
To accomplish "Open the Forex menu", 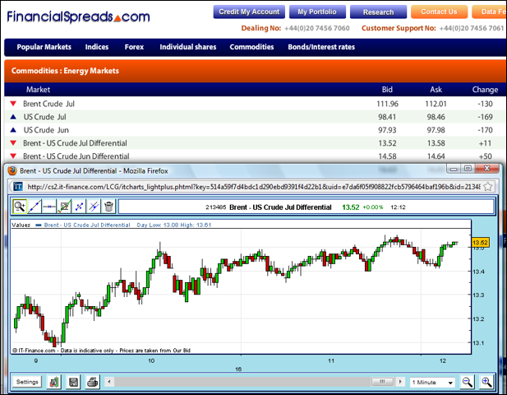I will (134, 47).
